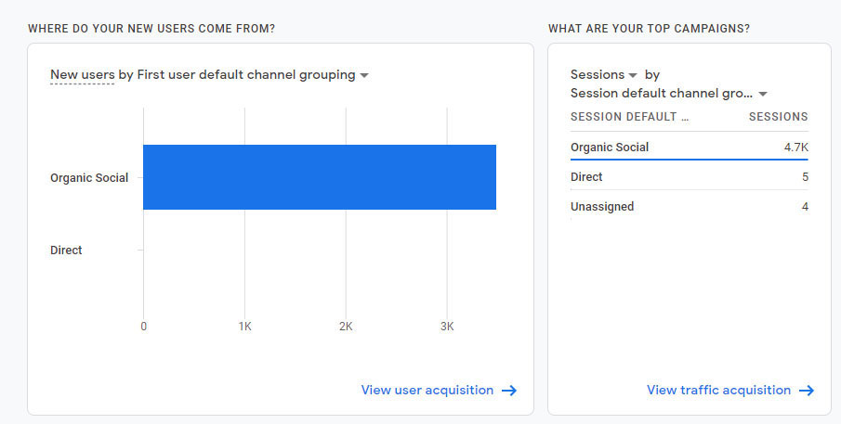Image resolution: width=841 pixels, height=424 pixels.
Task: Expand the First user default channel grouping arrow
Action: point(364,75)
